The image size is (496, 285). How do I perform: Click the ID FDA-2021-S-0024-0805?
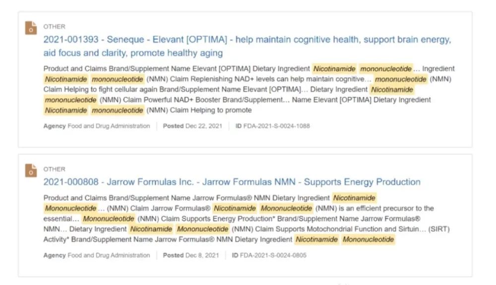point(271,255)
